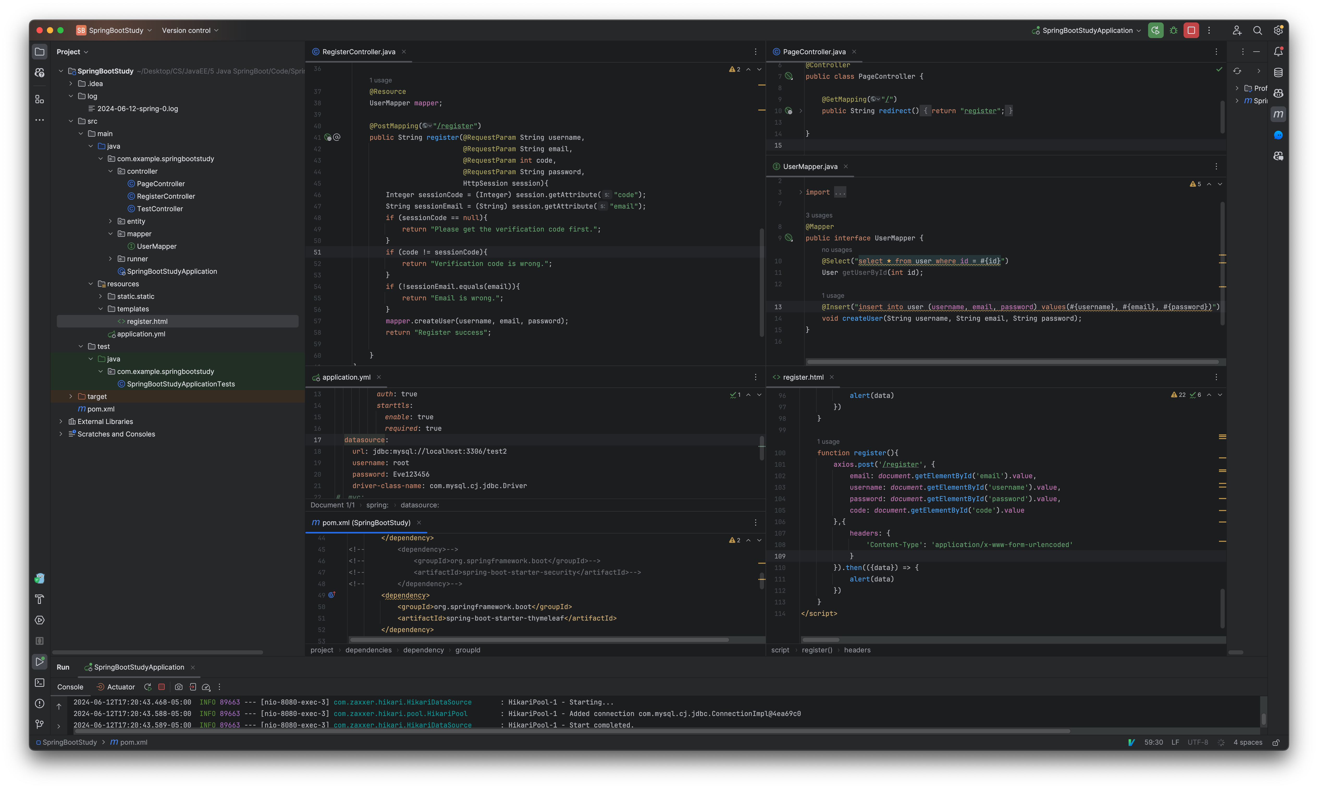Expand the target folder
The image size is (1318, 789).
pos(71,397)
